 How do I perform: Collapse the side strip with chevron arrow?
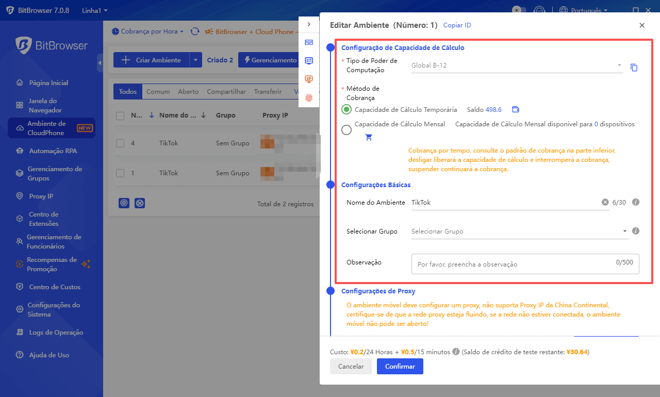point(309,24)
